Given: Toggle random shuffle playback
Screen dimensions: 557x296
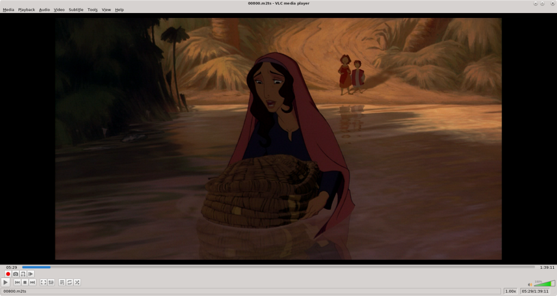Looking at the screenshot, I should coord(77,282).
